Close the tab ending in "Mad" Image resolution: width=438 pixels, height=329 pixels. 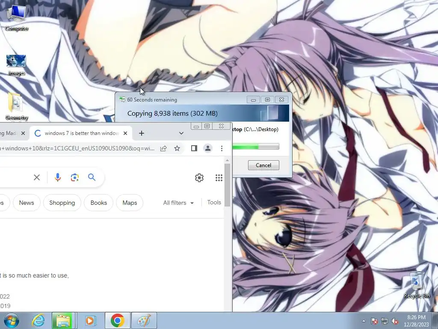23,133
